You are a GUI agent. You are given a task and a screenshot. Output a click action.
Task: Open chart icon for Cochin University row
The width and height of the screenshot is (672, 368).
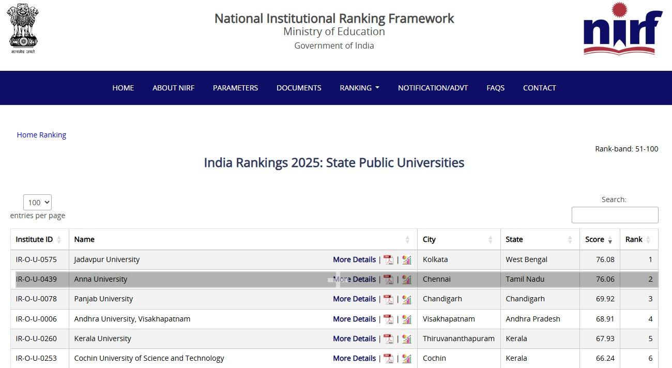(407, 358)
